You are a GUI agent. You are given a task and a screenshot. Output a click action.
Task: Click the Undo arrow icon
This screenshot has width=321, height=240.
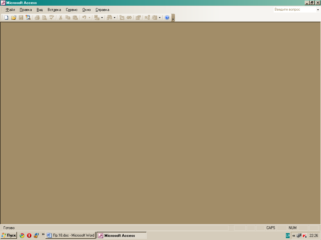click(x=84, y=17)
